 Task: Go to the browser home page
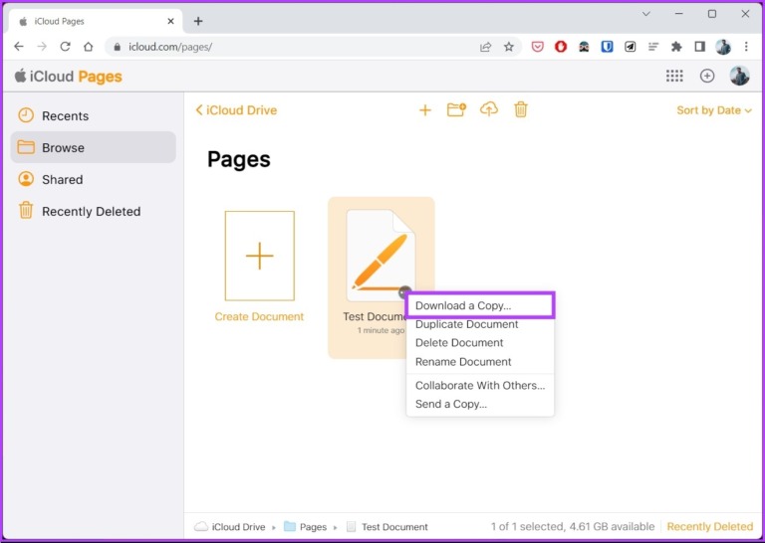[89, 47]
